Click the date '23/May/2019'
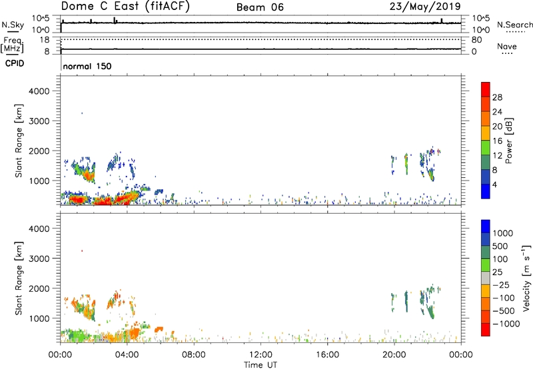533x369 pixels. [425, 6]
